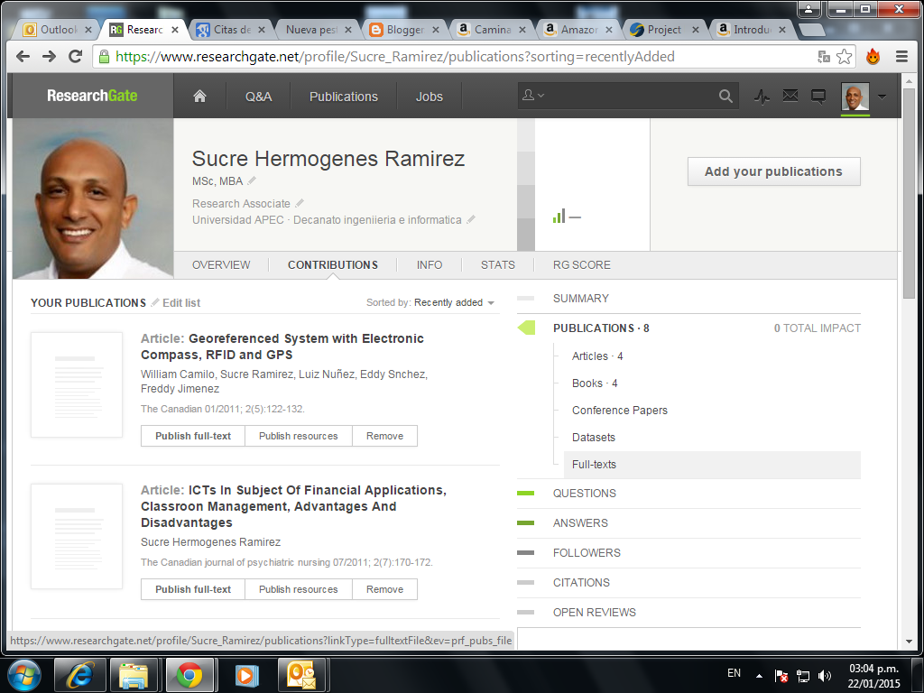Remove the ICTs In Subject article
This screenshot has height=693, width=924.
384,589
